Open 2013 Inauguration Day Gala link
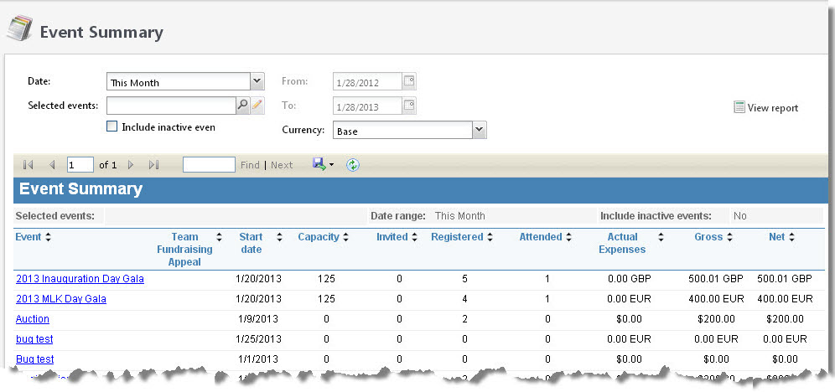835x392 pixels. 80,279
